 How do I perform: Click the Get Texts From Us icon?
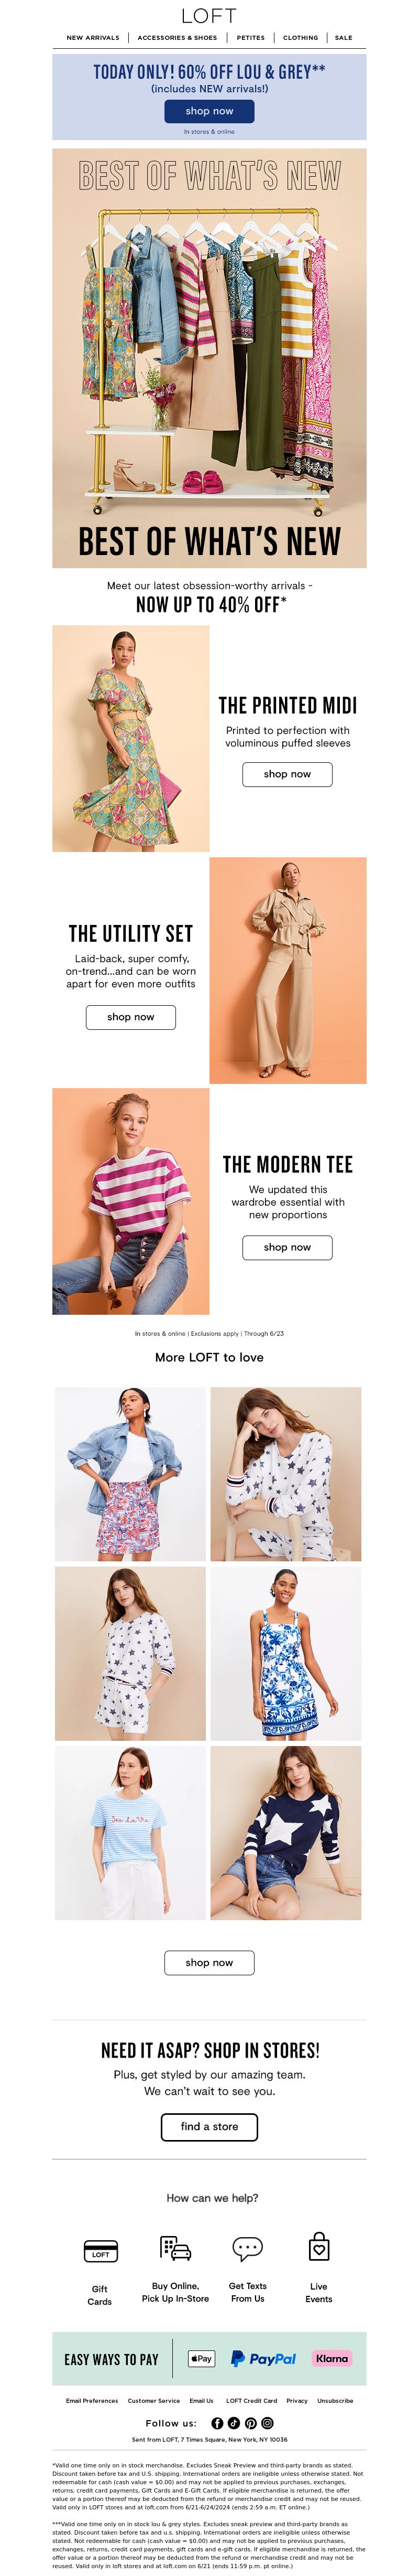coord(247,2249)
